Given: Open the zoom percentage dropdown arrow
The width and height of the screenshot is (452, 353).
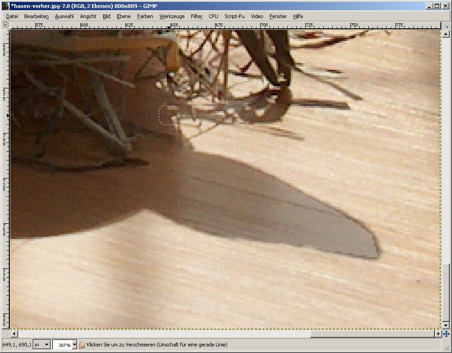Looking at the screenshot, I should (74, 345).
